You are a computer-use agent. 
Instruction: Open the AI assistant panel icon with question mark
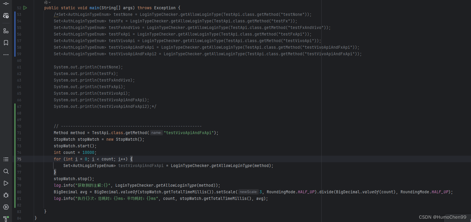click(6, 16)
